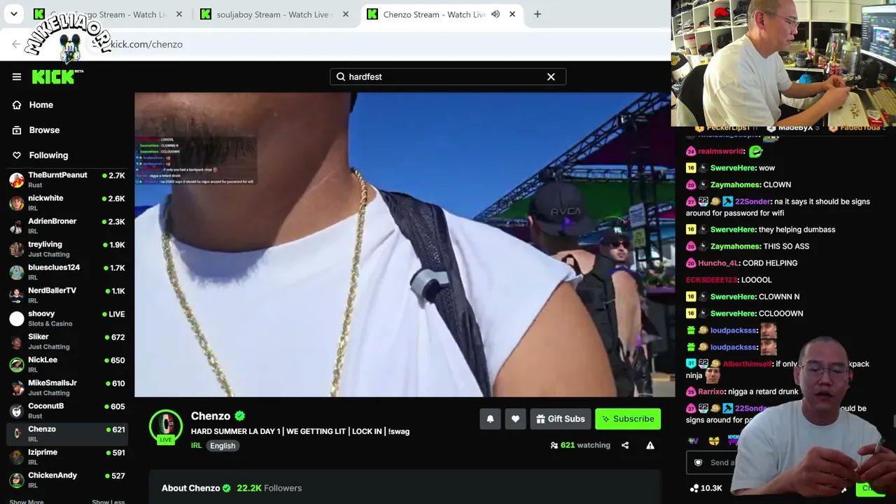Screen dimensions: 896x504
Task: Close the souljaboy Stream tab
Action: click(346, 15)
